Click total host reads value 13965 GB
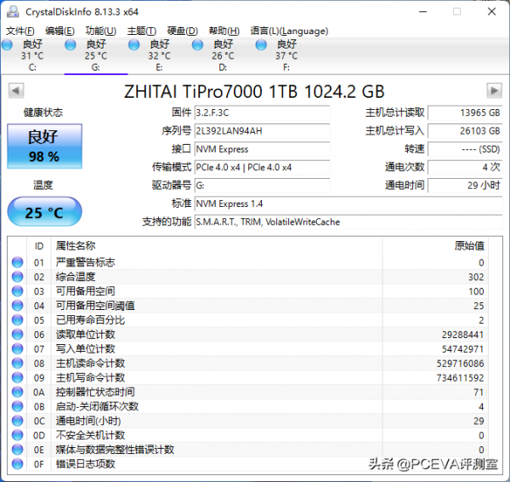 [465, 112]
